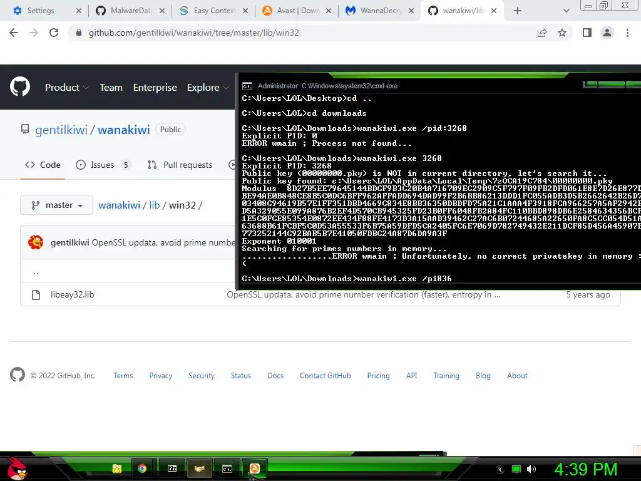Screen dimensions: 641x481
Task: Open 7-Zip from the taskbar
Action: click(x=172, y=468)
